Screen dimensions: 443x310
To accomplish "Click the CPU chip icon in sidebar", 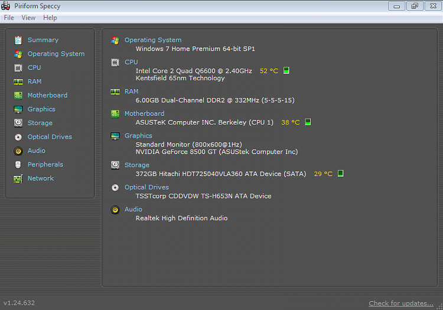I will point(18,68).
